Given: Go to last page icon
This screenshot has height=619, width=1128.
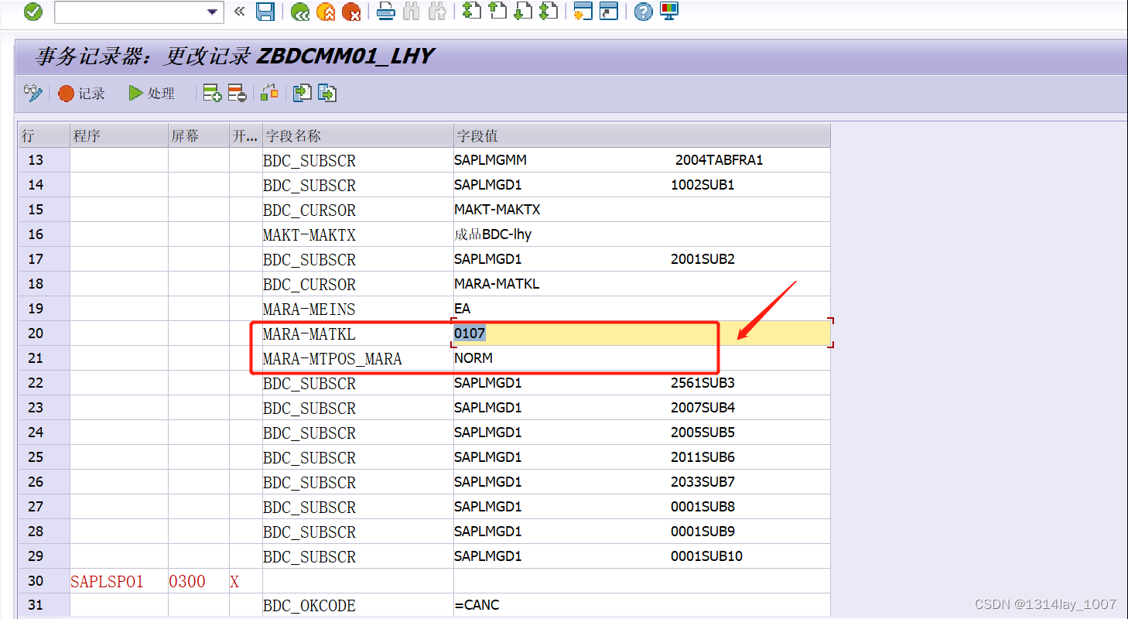Looking at the screenshot, I should pyautogui.click(x=549, y=12).
